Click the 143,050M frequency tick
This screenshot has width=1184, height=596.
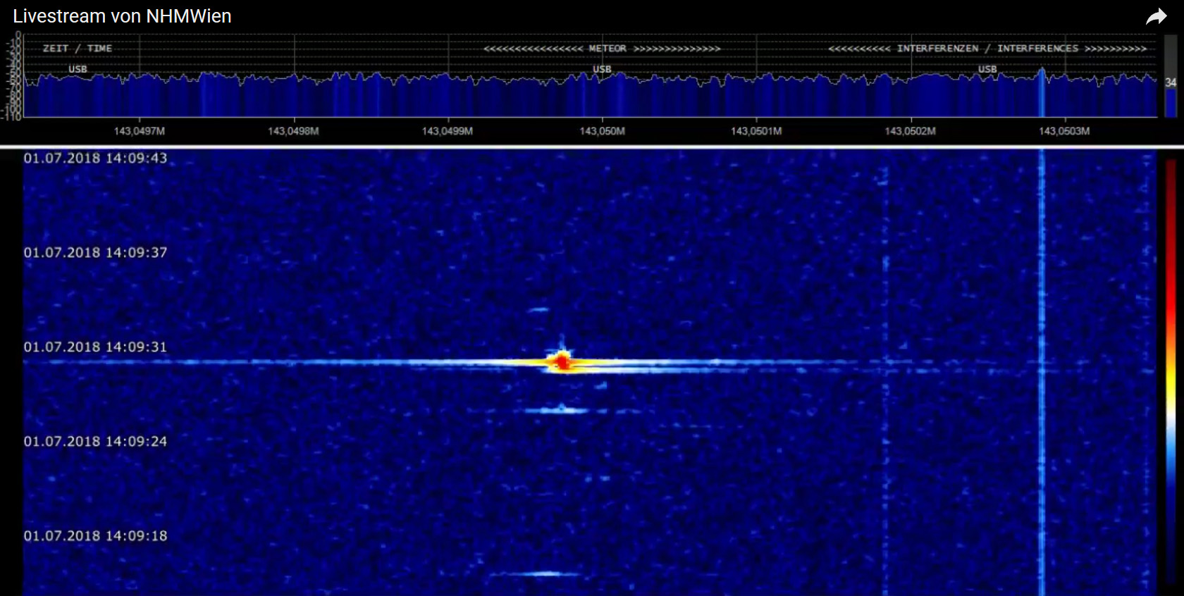(x=602, y=131)
